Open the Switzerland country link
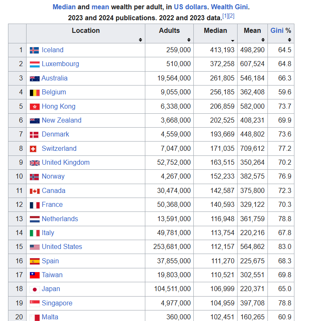Screen dimensions: 310x321 59,148
